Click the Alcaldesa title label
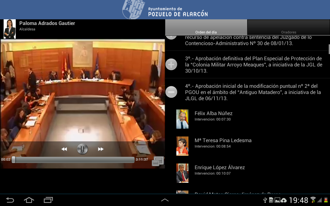This screenshot has height=206, width=330. point(27,29)
